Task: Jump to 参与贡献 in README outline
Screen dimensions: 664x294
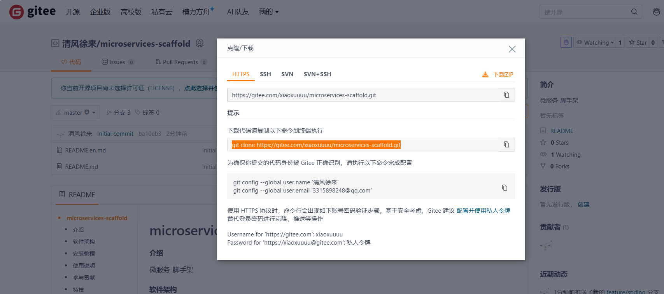Action: tap(84, 278)
